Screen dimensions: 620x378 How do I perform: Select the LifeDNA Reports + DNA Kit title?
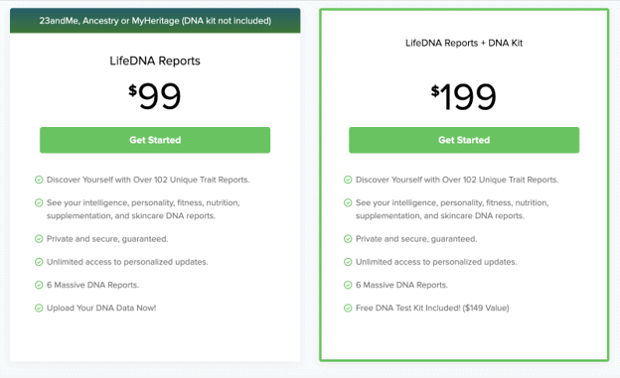click(464, 43)
